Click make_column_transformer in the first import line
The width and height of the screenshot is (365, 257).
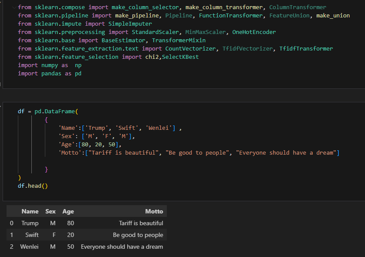coord(224,7)
